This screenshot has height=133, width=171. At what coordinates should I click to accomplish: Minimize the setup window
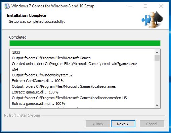pyautogui.click(x=130, y=6)
